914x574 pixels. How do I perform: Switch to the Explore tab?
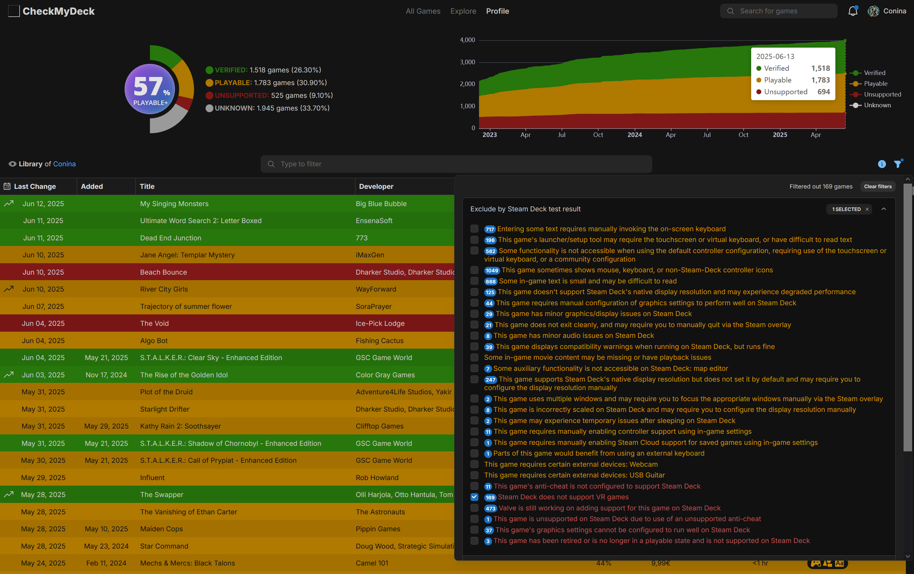click(463, 11)
